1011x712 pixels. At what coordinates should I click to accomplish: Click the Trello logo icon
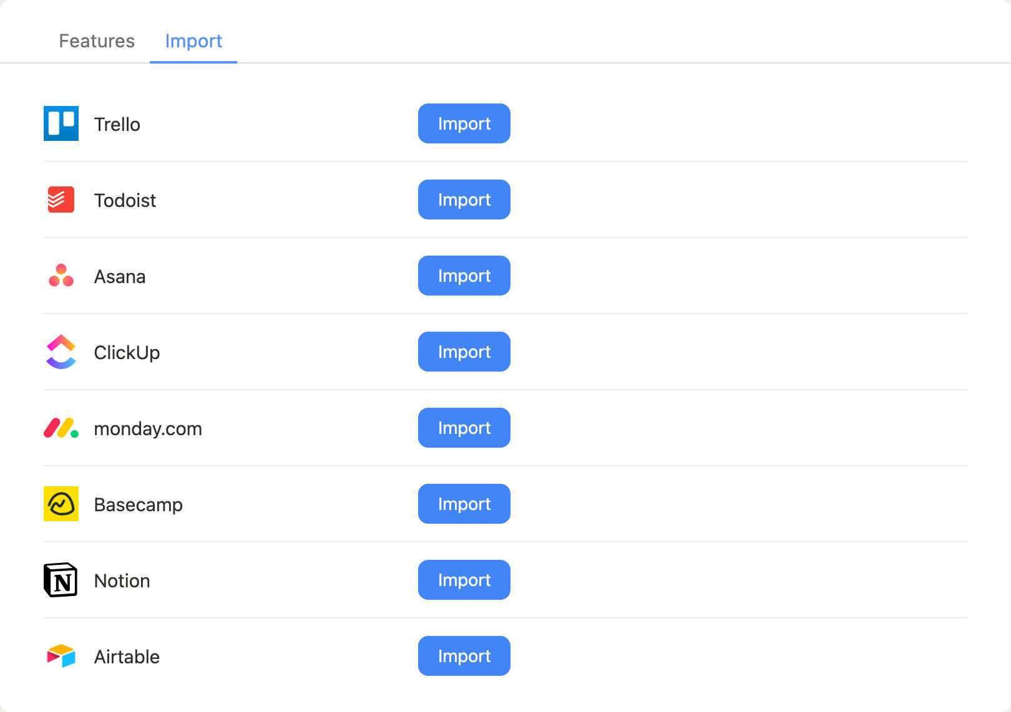pyautogui.click(x=61, y=123)
